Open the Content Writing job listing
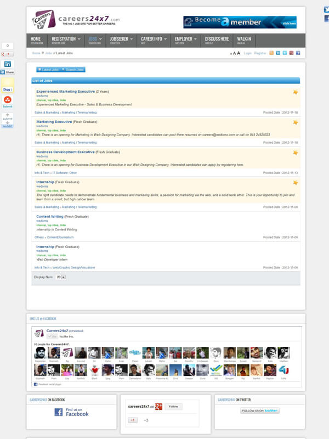This screenshot has height=439, width=329. click(x=50, y=216)
